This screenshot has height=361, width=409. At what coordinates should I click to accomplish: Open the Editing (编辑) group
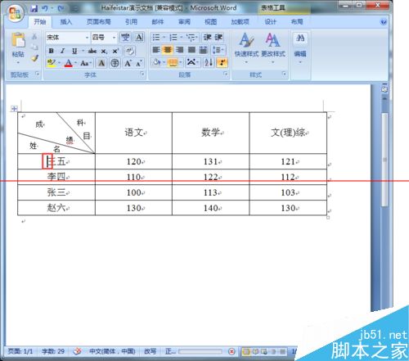pyautogui.click(x=300, y=47)
